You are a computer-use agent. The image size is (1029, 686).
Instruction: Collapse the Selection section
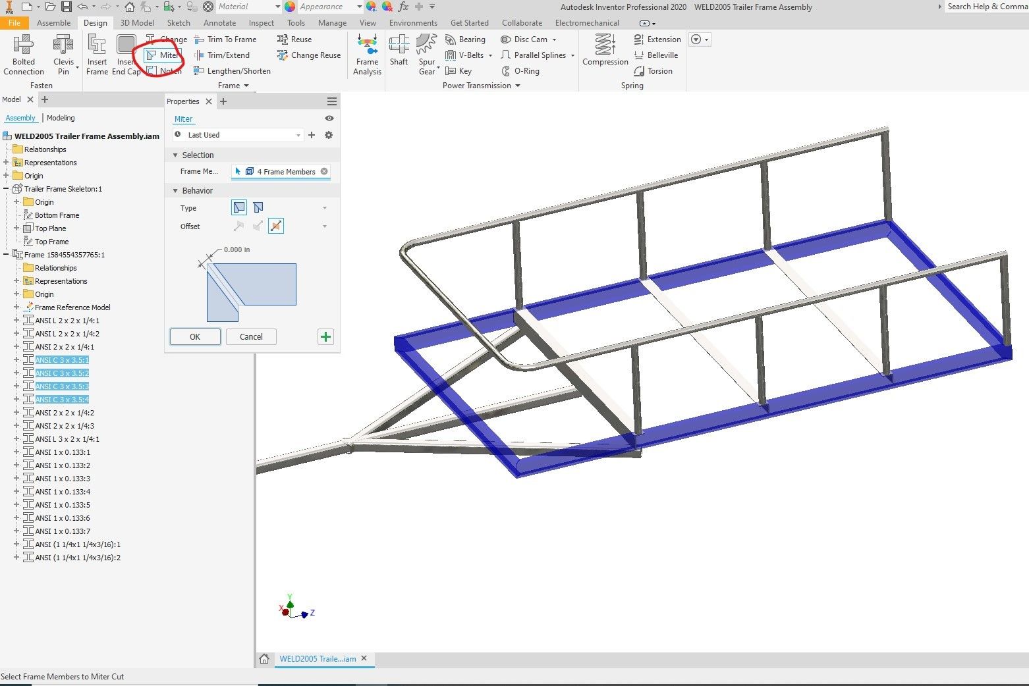(x=176, y=155)
